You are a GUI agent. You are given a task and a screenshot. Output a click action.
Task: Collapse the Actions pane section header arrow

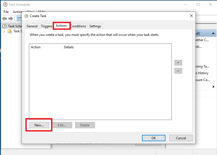click(x=214, y=33)
